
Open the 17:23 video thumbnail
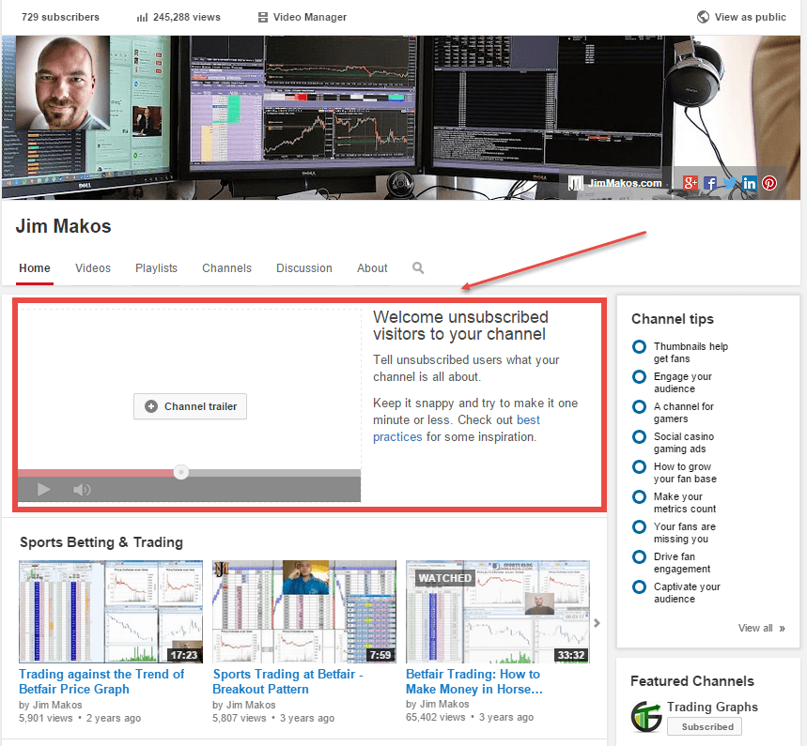click(x=111, y=612)
